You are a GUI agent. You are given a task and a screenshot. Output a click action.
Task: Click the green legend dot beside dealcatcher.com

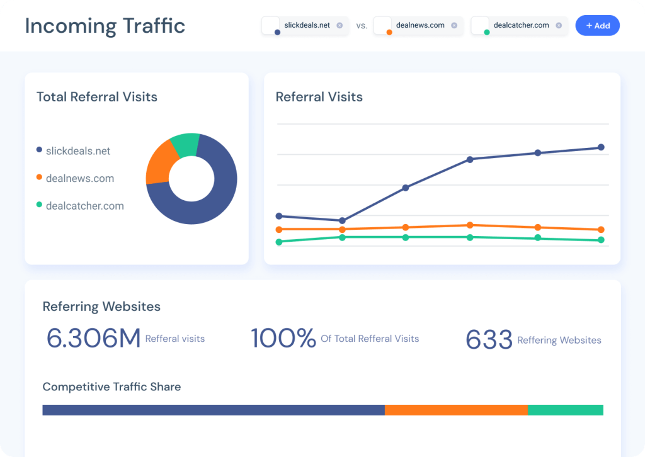tap(39, 204)
